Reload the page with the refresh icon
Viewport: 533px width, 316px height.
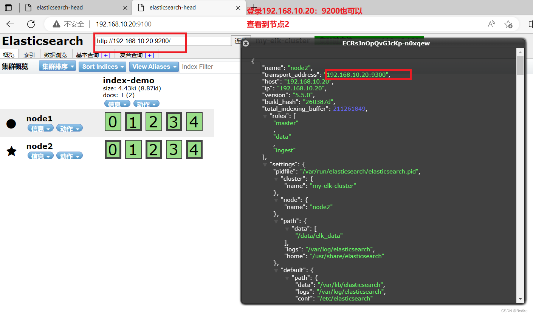[x=31, y=24]
